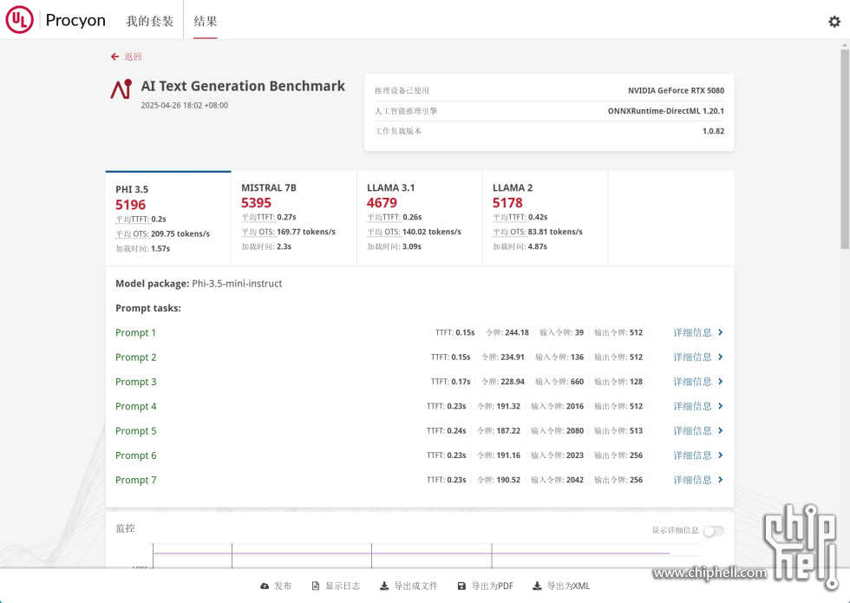Click the ONNXRuntime-DirectML 1.20.1 value
This screenshot has width=850, height=603.
click(666, 111)
